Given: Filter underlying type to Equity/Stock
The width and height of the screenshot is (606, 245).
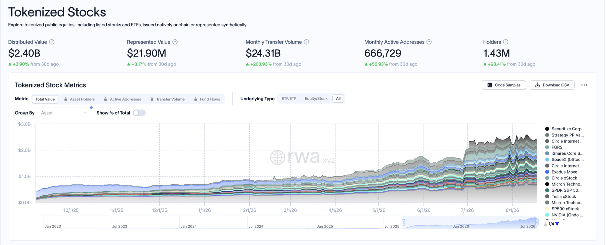Looking at the screenshot, I should (316, 99).
